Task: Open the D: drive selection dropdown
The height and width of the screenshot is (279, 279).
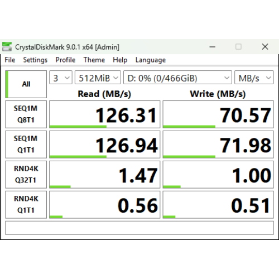Action: 177,78
